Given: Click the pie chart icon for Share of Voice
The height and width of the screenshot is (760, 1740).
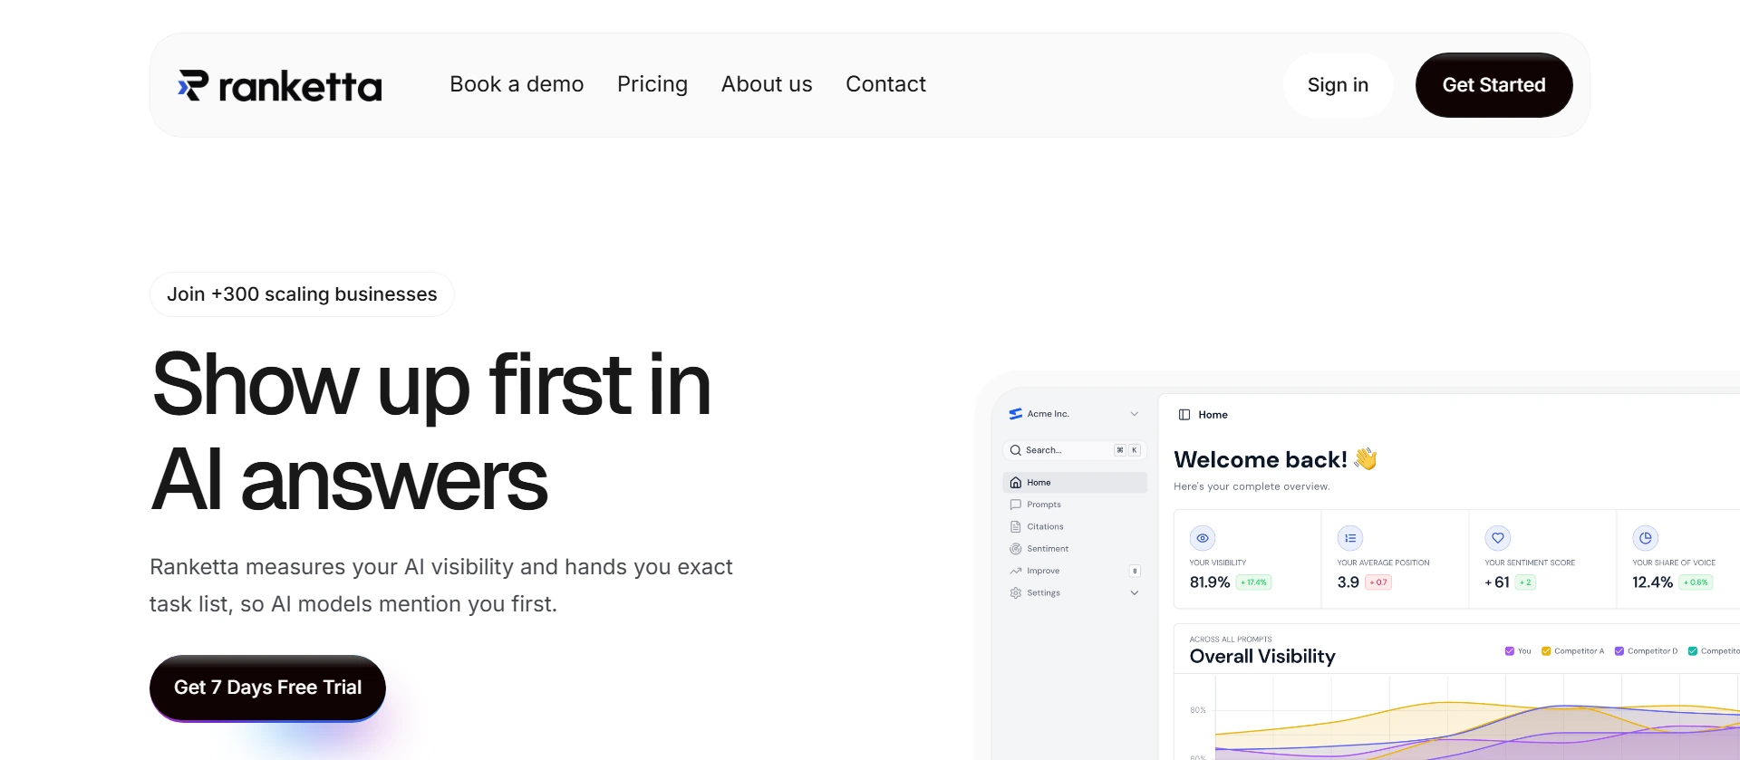Looking at the screenshot, I should (x=1645, y=538).
